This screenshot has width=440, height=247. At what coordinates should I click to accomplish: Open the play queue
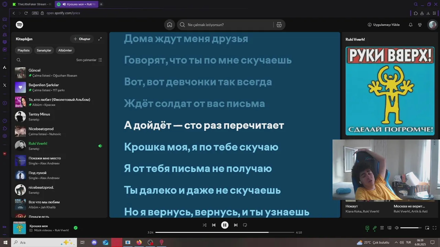[x=382, y=228]
